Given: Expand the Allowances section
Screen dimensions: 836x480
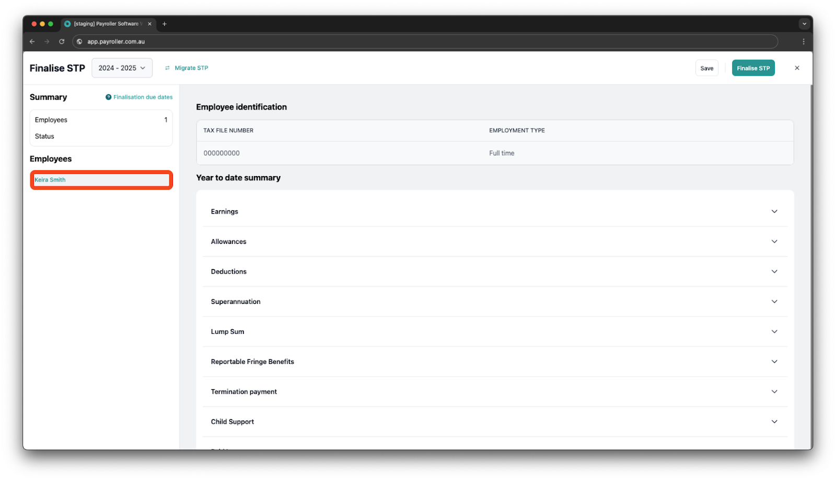Looking at the screenshot, I should point(774,241).
